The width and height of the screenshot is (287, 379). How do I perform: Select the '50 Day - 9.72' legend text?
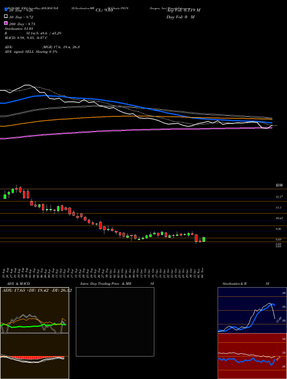tap(21, 17)
